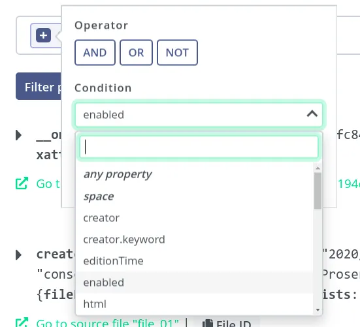Viewport: 360px width, 327px height.
Task: Click the scrollbar down arrow
Action: click(x=318, y=310)
